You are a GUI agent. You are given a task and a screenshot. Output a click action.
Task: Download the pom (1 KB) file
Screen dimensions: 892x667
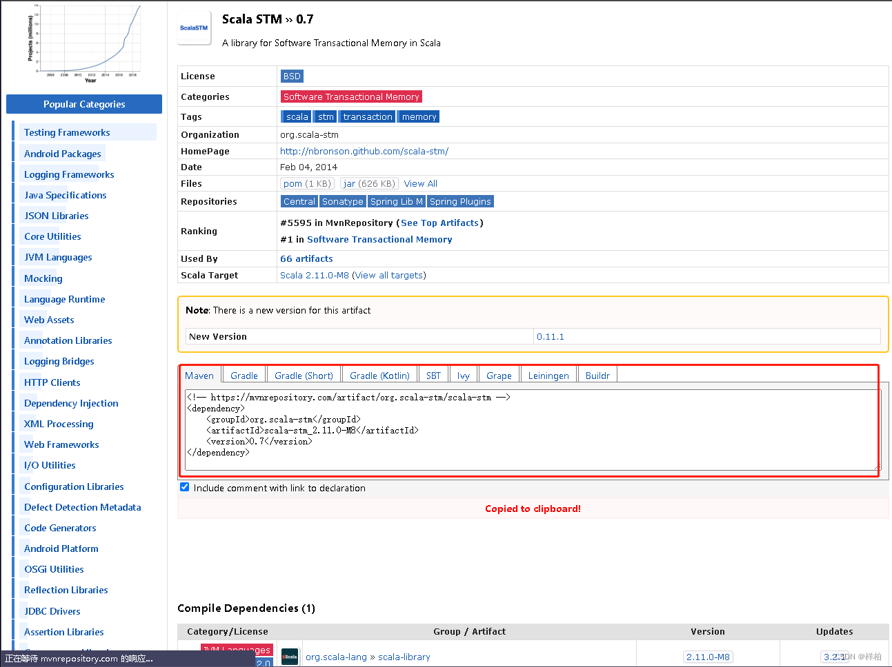pos(308,184)
